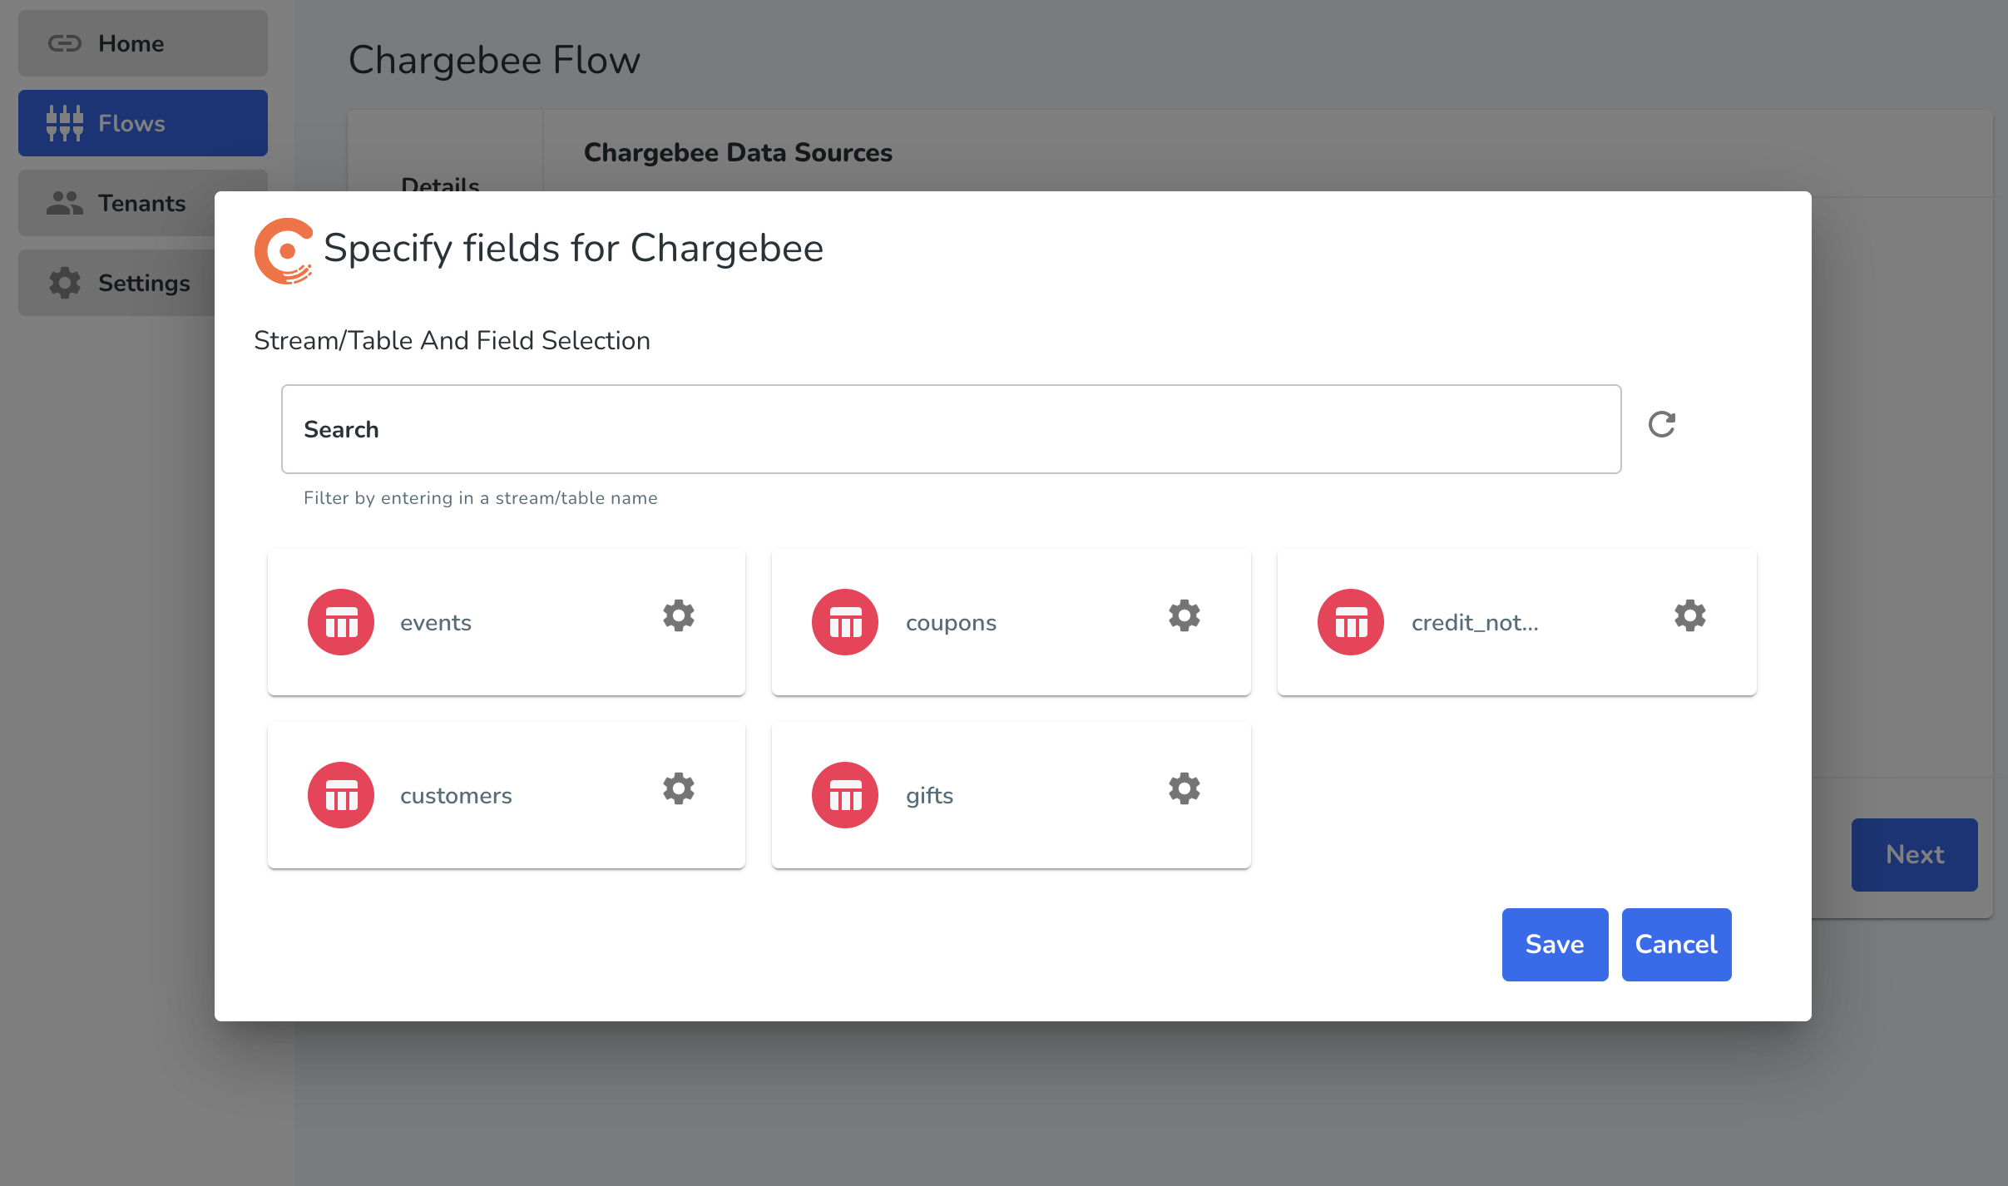2008x1186 pixels.
Task: Click the Tenants people icon
Action: coord(65,203)
